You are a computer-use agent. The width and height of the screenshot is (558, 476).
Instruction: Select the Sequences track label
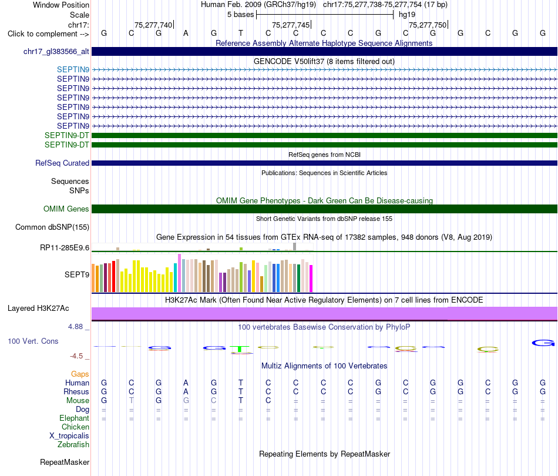click(x=70, y=181)
